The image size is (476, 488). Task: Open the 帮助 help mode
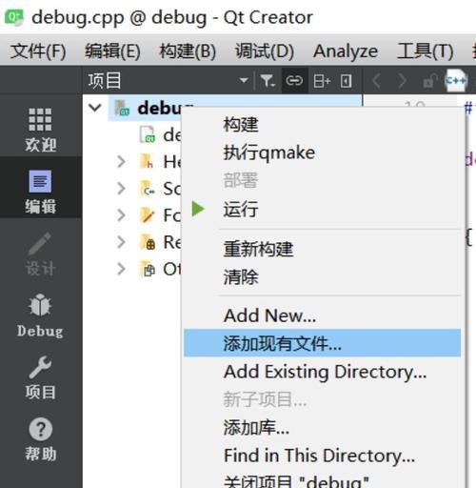40,439
